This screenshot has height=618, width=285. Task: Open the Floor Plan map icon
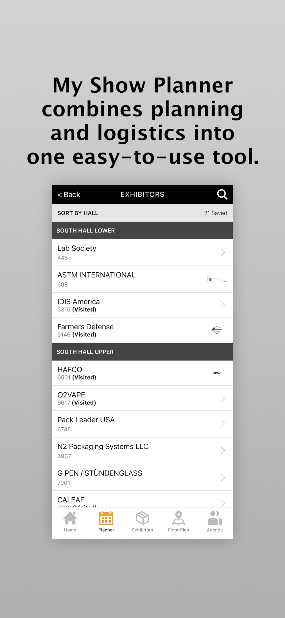click(179, 518)
